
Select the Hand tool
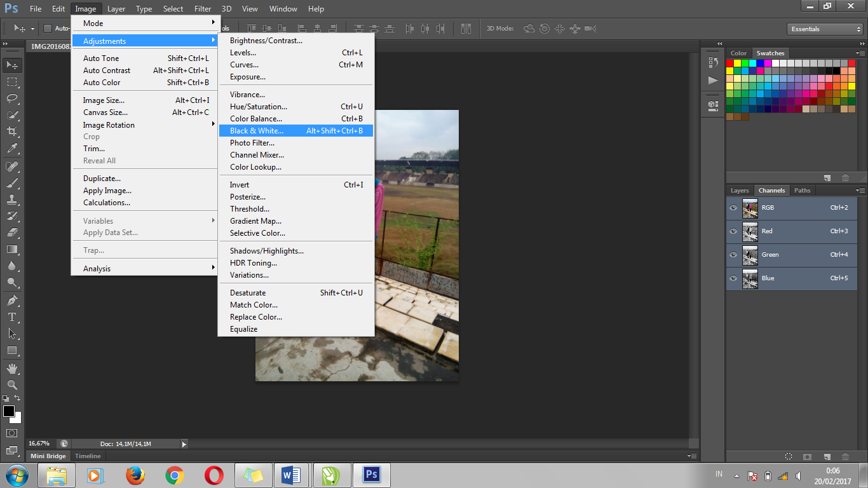click(x=11, y=367)
